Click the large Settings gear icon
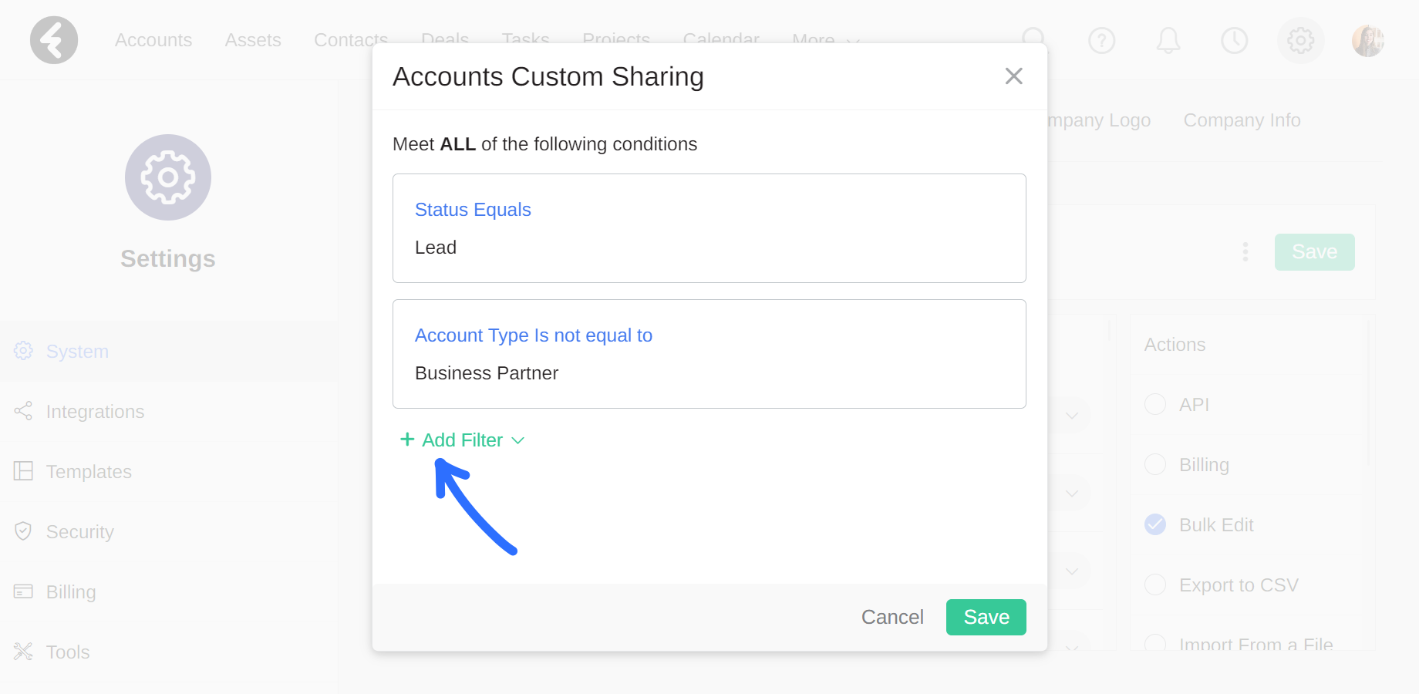The height and width of the screenshot is (694, 1419). [x=168, y=177]
